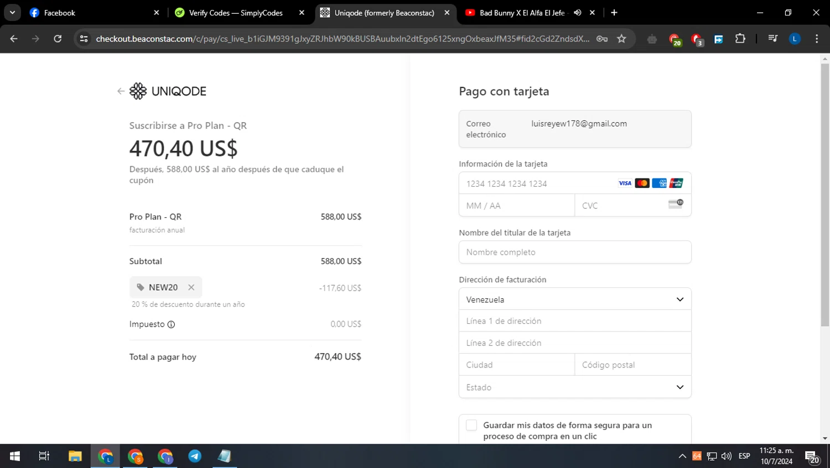Go forward in browser history
Screen dimensions: 830x468
click(x=36, y=39)
